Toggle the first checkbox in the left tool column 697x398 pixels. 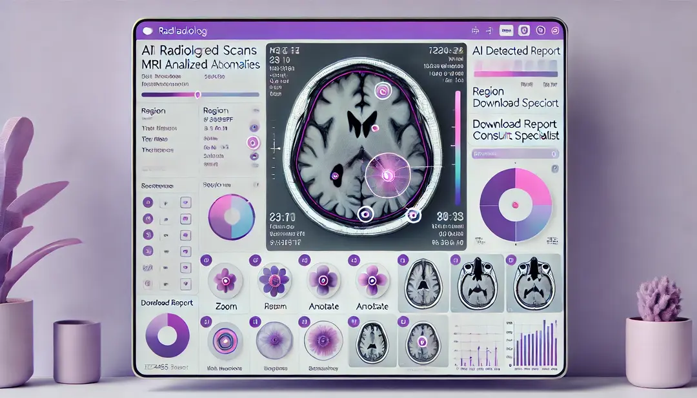[185, 201]
